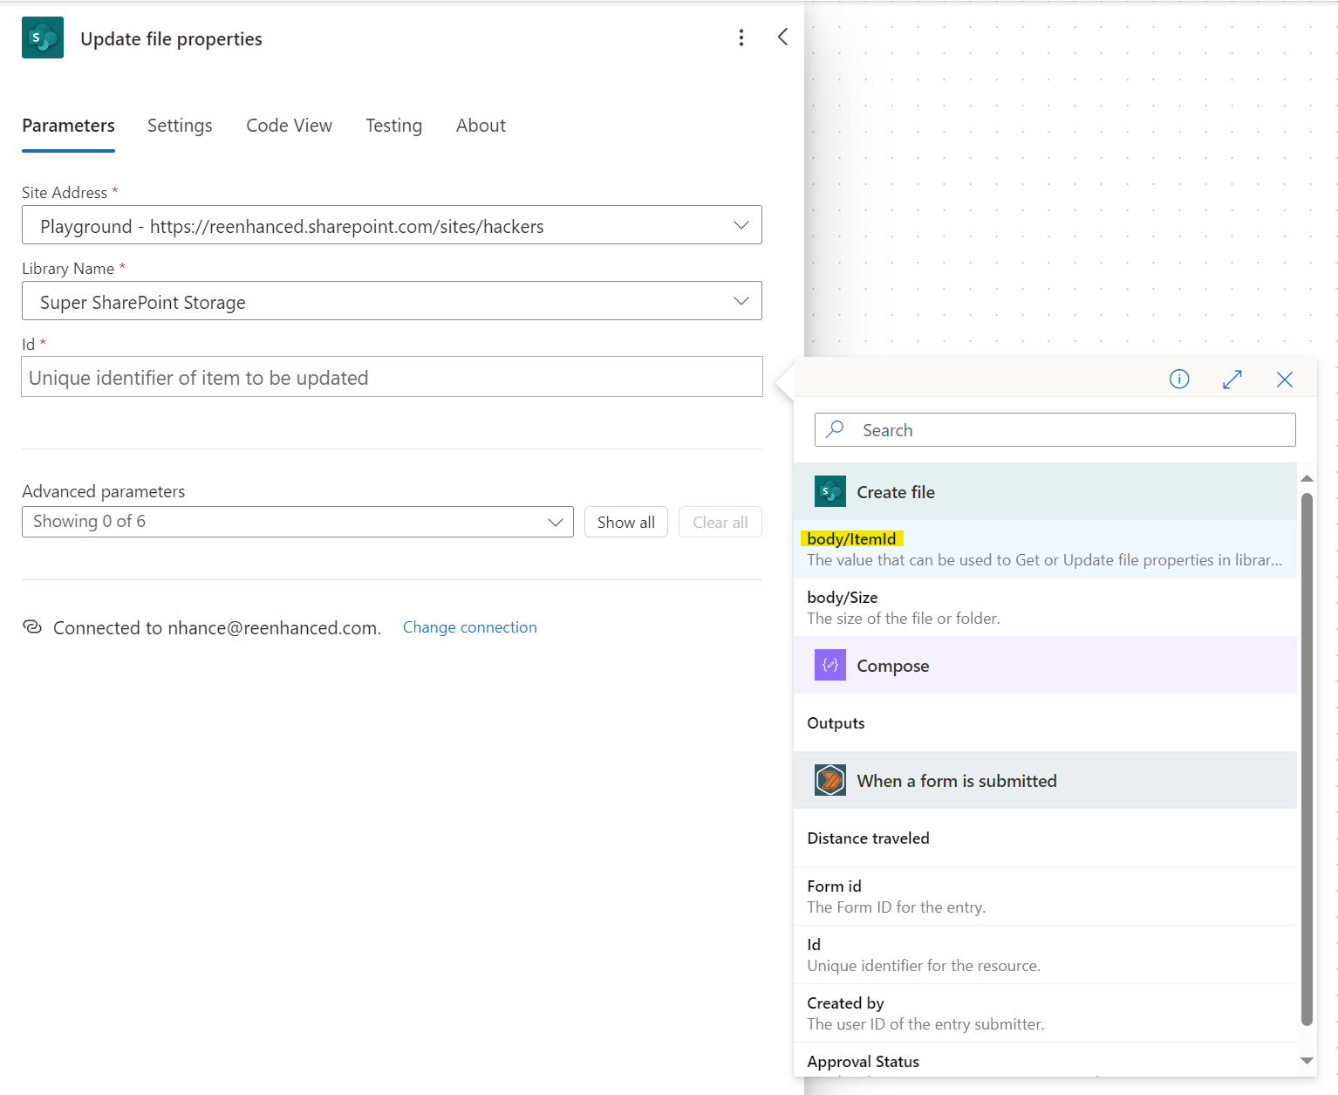Click the Search box in dynamic content
The image size is (1338, 1095).
1055,430
